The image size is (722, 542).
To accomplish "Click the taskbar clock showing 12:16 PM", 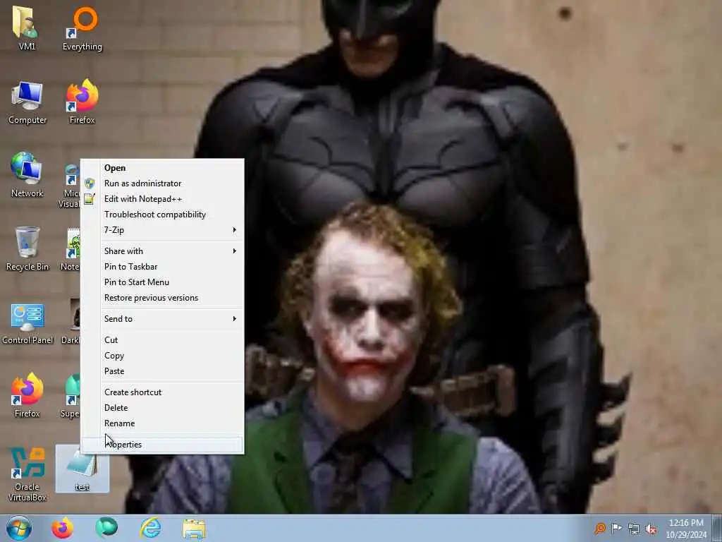I will (x=686, y=529).
